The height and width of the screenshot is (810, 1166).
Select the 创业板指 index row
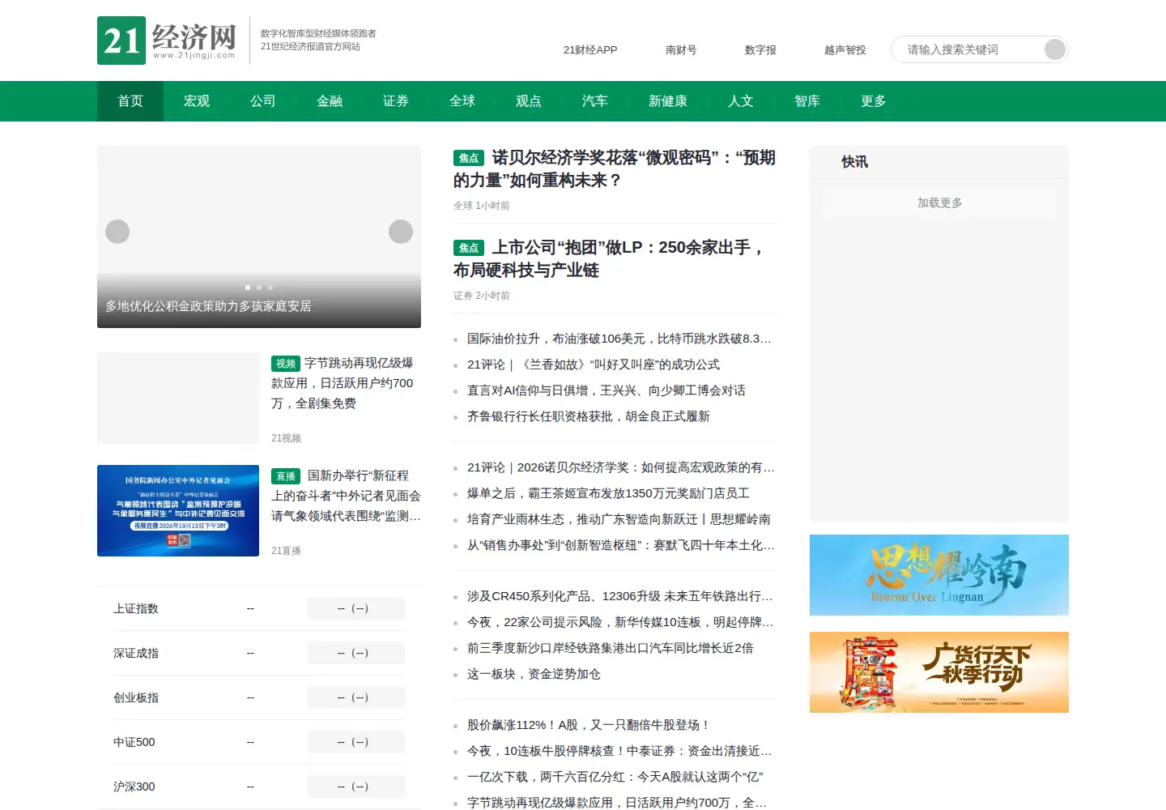tap(259, 697)
